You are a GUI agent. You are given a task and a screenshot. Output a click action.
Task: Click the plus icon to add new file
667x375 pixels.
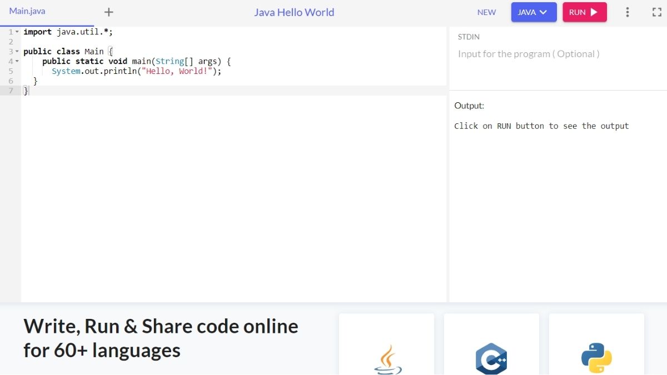coord(109,12)
